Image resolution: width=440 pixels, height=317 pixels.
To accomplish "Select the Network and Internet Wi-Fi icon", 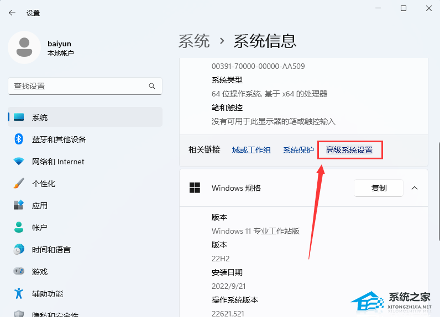I will point(19,162).
